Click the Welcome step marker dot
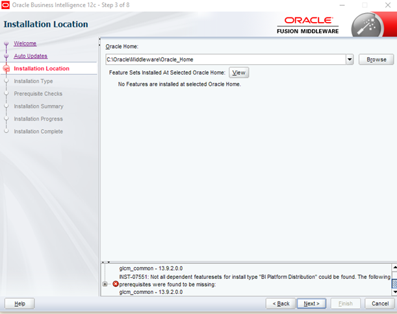This screenshot has height=314, width=397. click(x=6, y=43)
